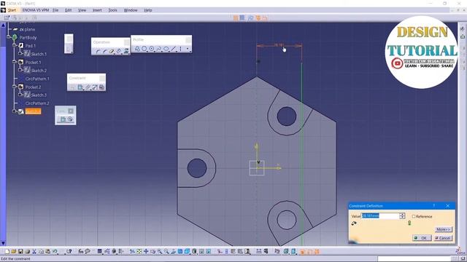Click the tree scrollbar down arrow
Screen dimensions: 467x262
(x=3, y=243)
